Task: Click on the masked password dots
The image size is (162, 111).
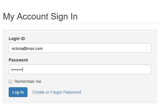Action: pos(17,70)
